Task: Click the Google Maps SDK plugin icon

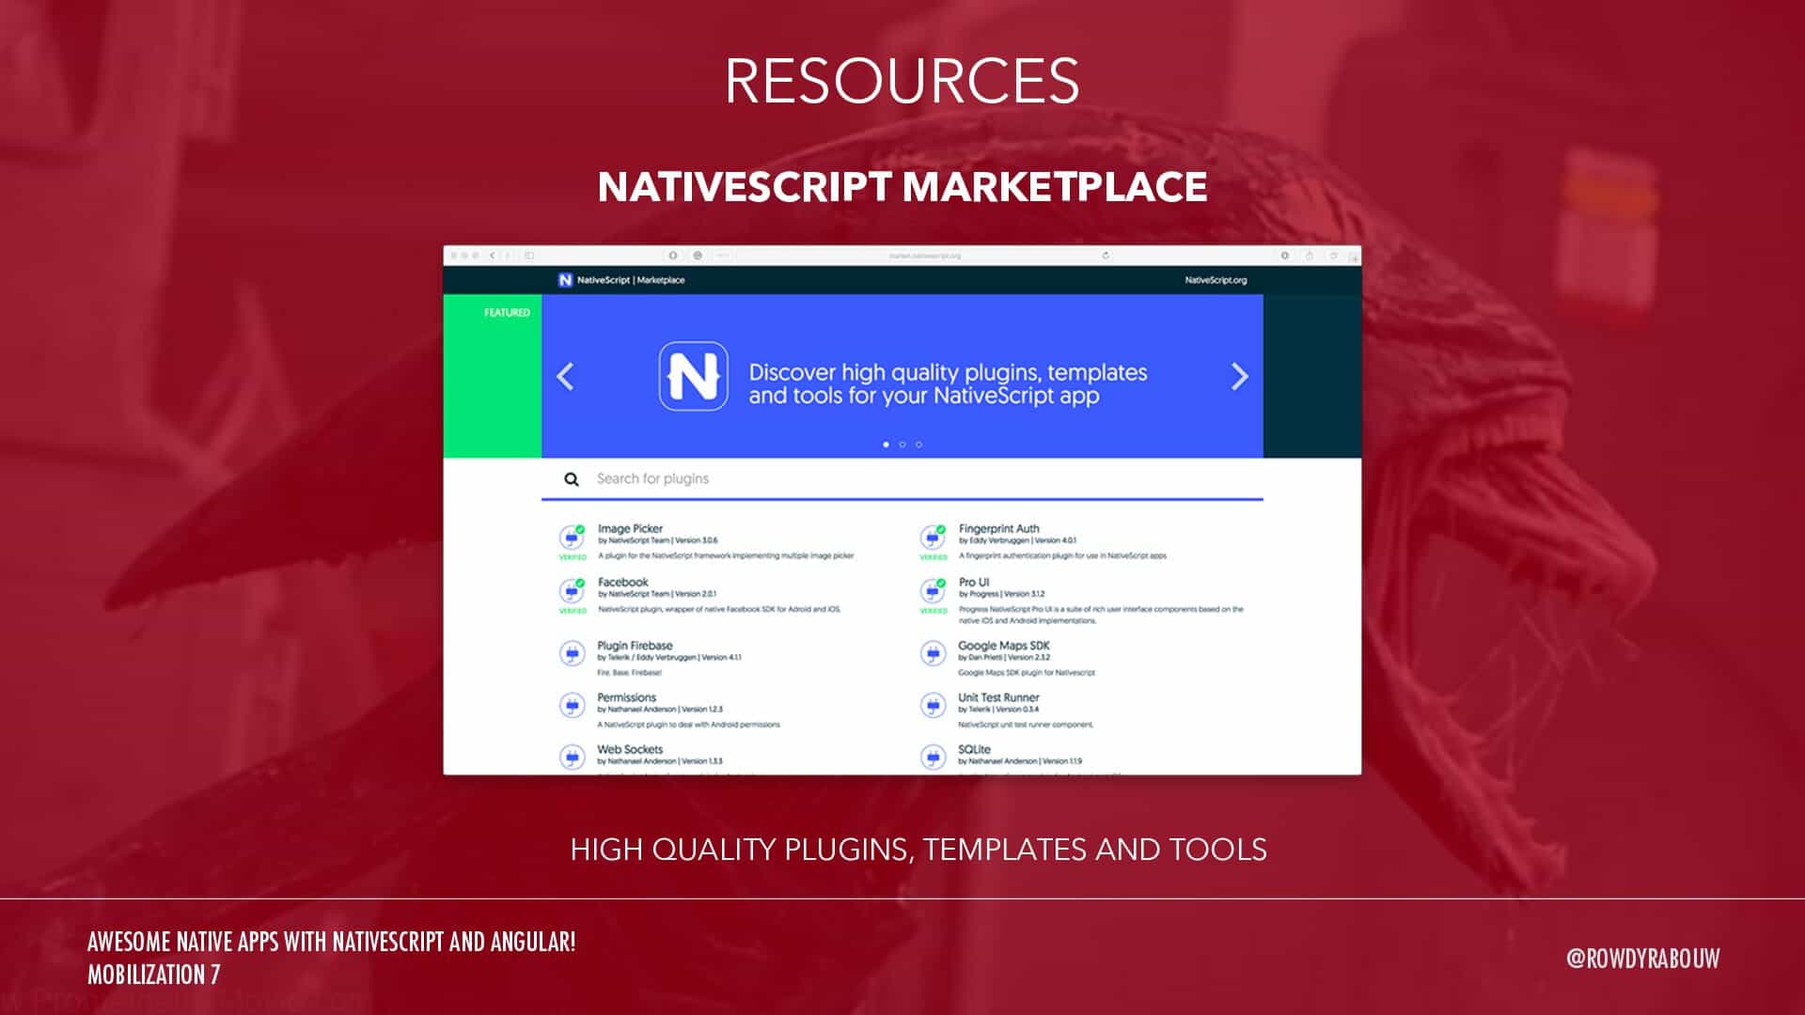Action: [x=933, y=653]
